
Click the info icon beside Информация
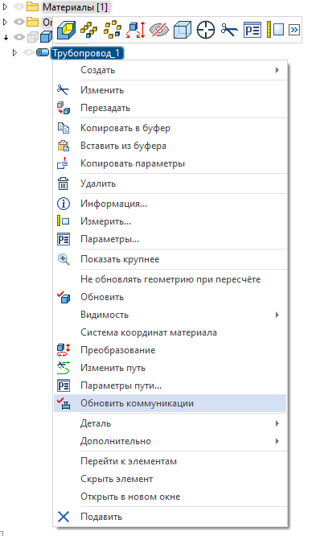tap(64, 204)
